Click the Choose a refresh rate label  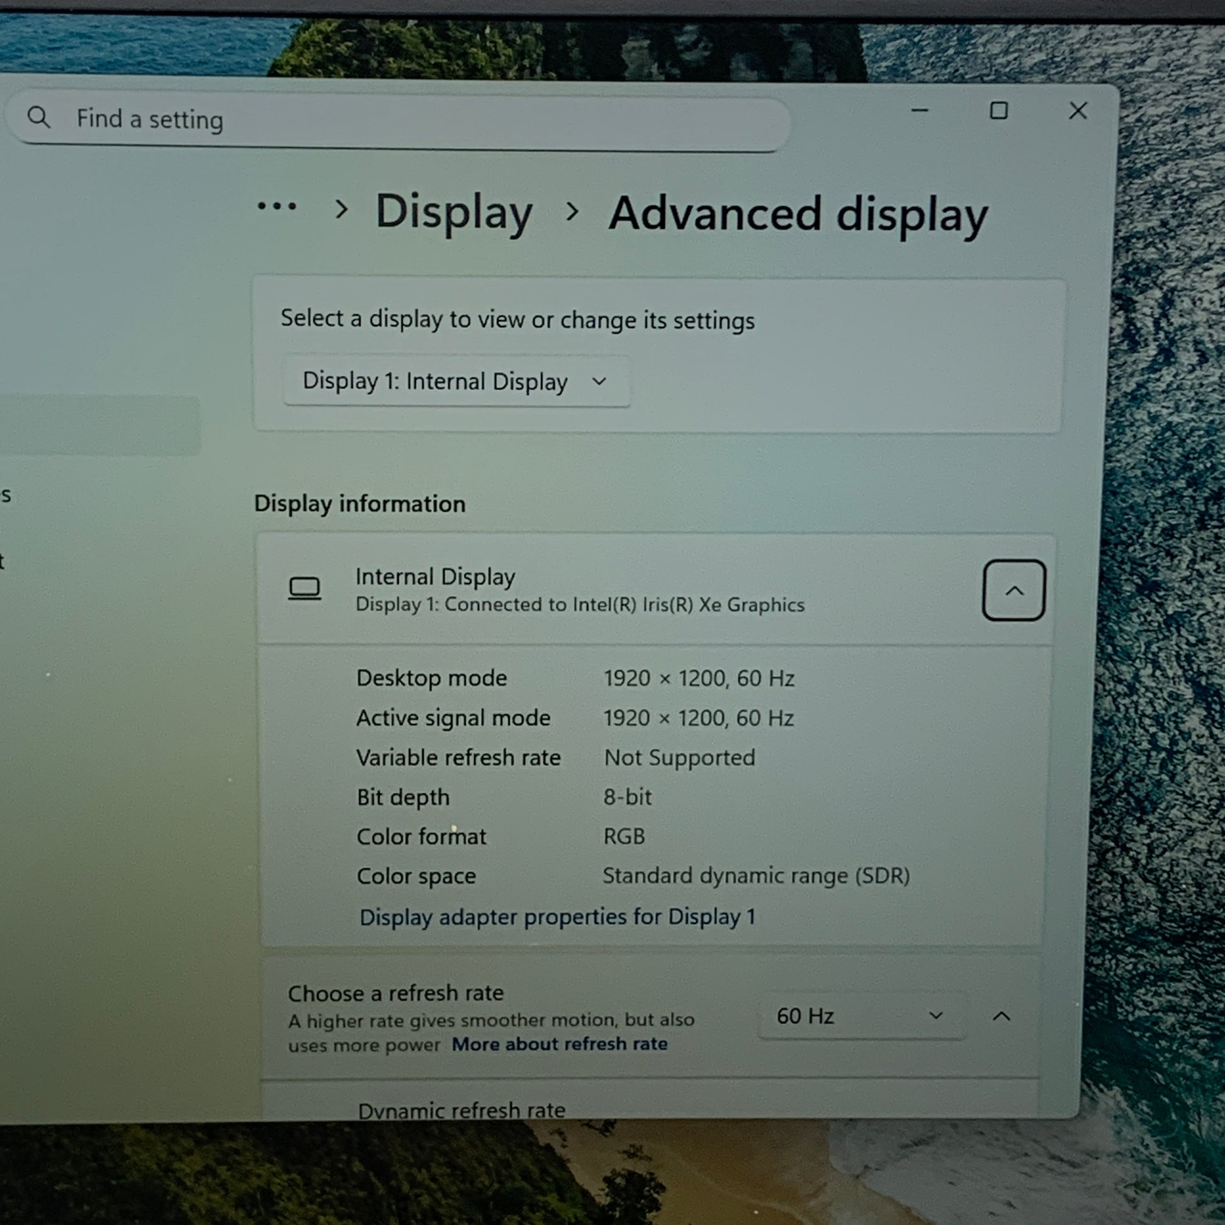click(x=396, y=993)
